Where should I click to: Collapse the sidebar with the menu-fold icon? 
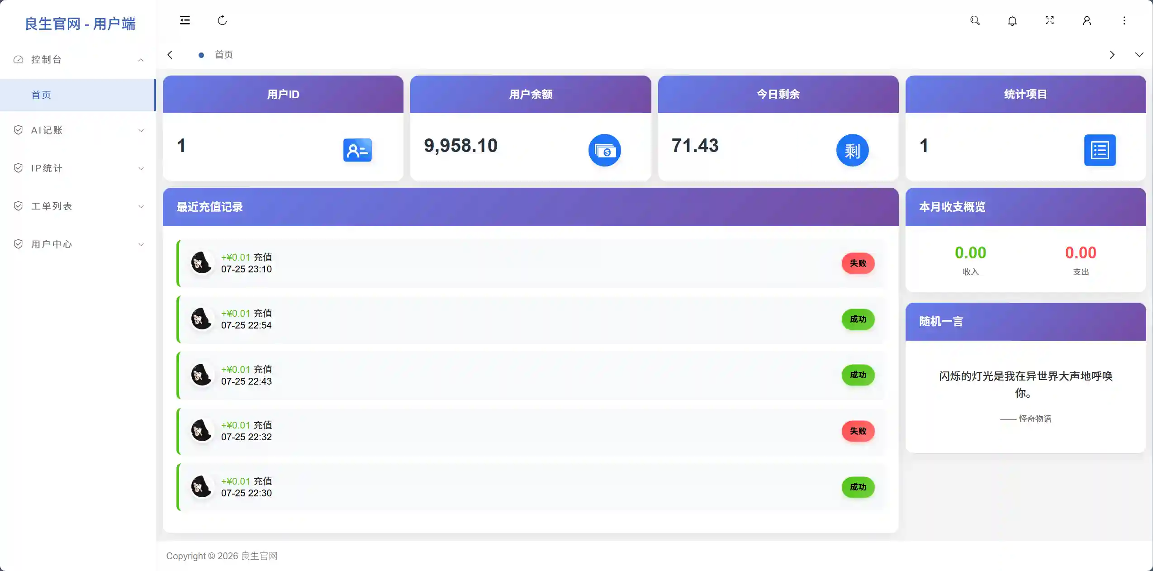(x=185, y=20)
